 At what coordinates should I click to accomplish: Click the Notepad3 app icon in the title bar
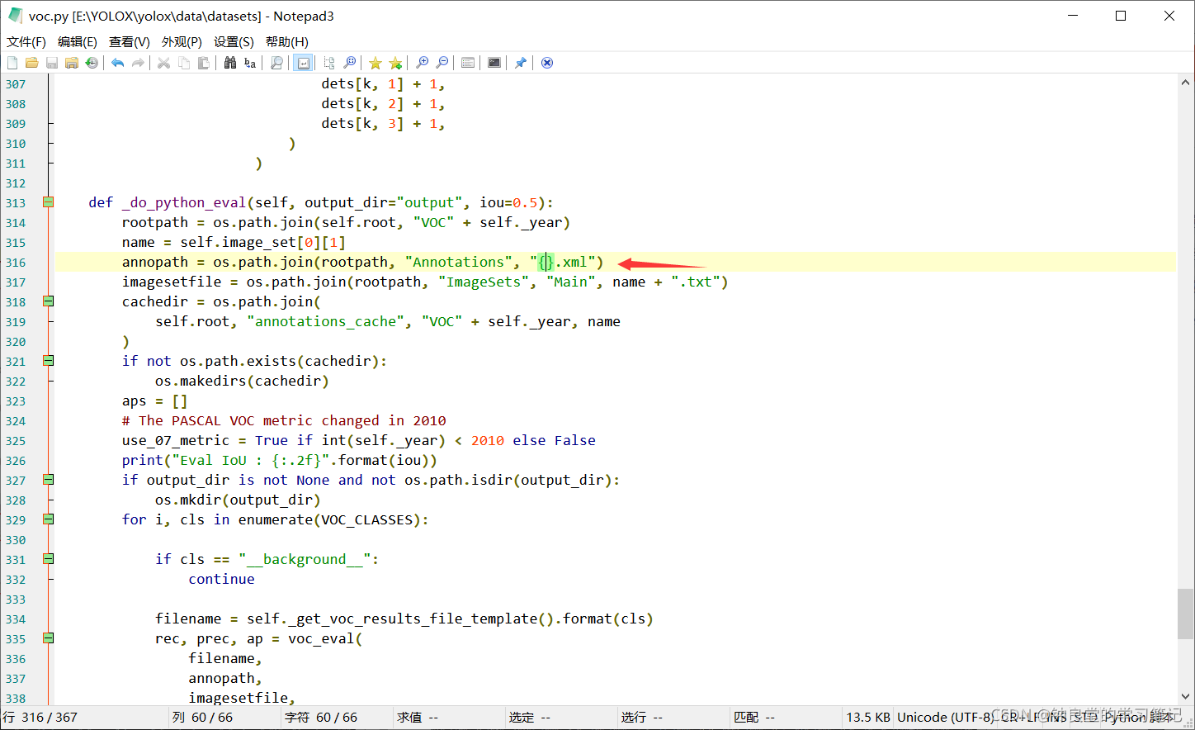click(x=15, y=16)
